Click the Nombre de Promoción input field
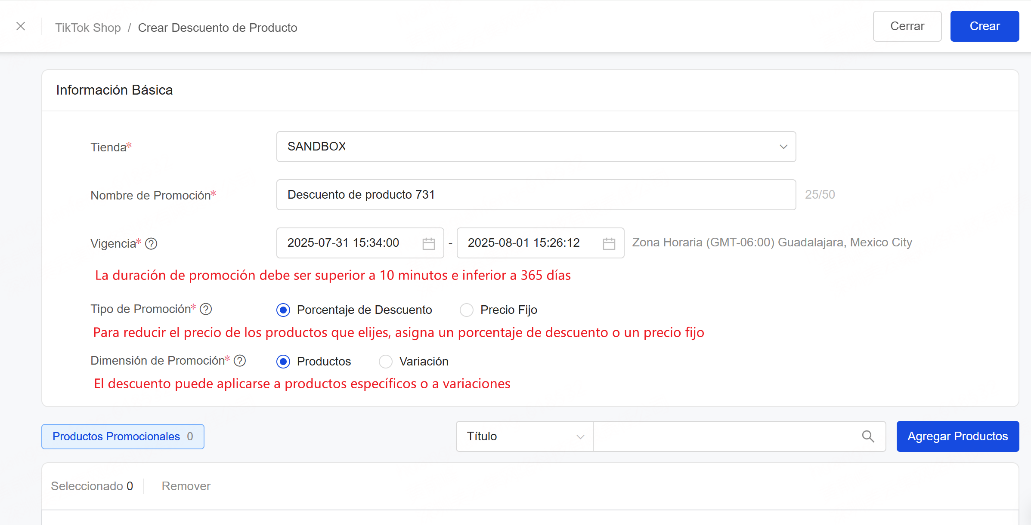Image resolution: width=1031 pixels, height=525 pixels. click(x=536, y=195)
